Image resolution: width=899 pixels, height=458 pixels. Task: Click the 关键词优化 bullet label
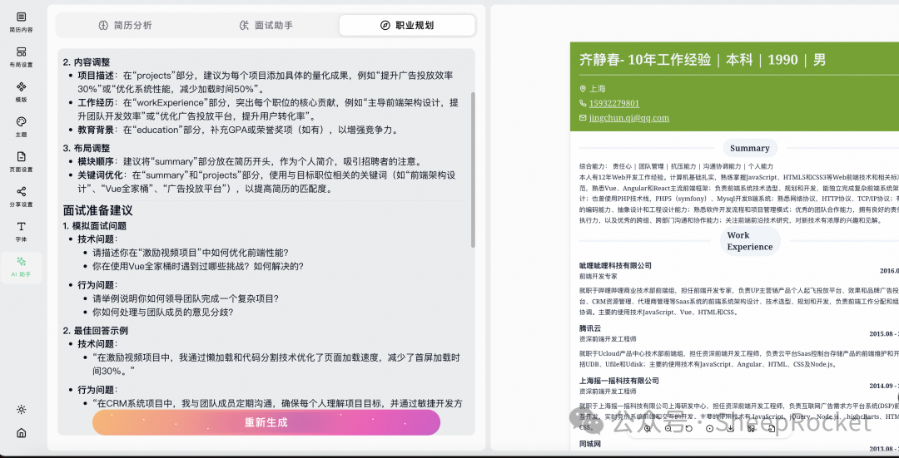pos(101,175)
